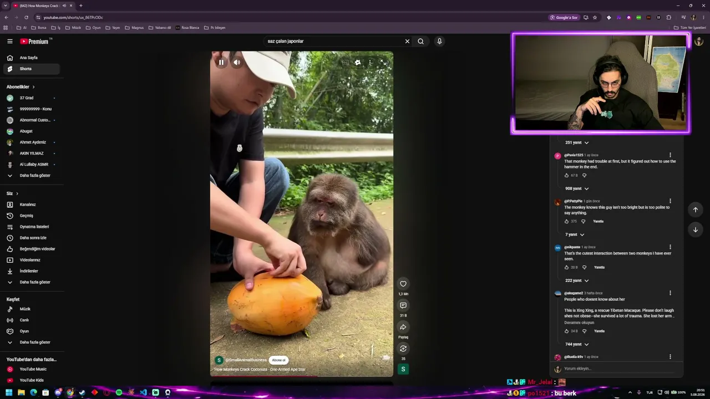Screen dimensions: 710x399
Task: Open YouTube Music link
Action: tap(32, 369)
